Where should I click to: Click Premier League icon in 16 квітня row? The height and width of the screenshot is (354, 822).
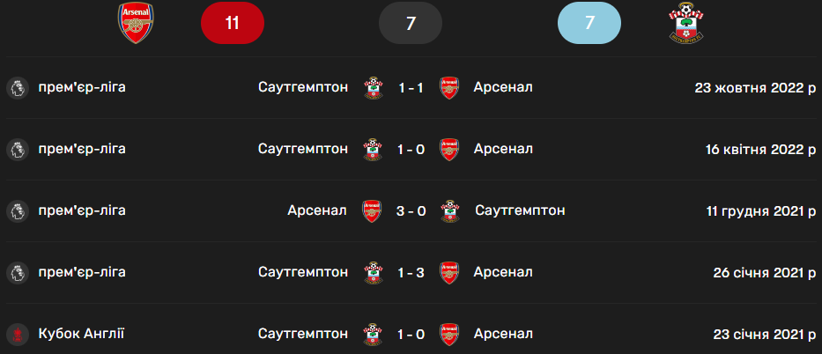pyautogui.click(x=16, y=149)
